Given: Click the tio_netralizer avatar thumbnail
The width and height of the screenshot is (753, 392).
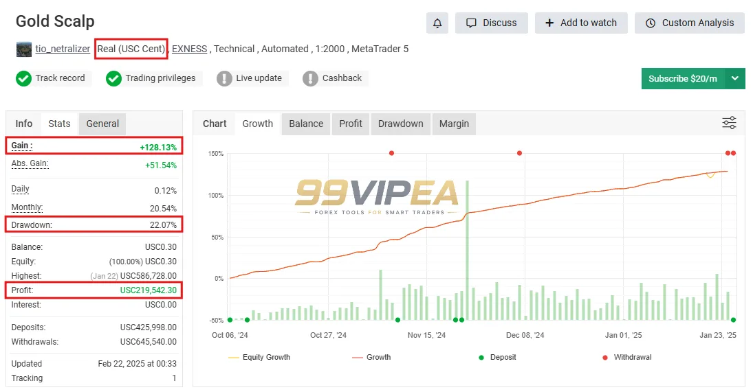Looking at the screenshot, I should coord(24,49).
